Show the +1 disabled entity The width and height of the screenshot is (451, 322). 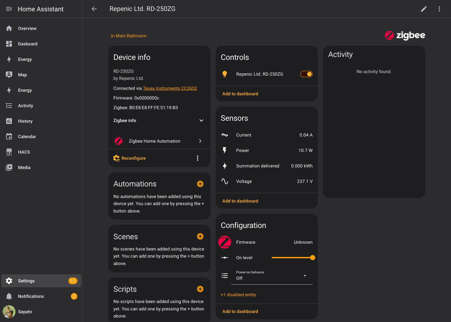coord(238,295)
